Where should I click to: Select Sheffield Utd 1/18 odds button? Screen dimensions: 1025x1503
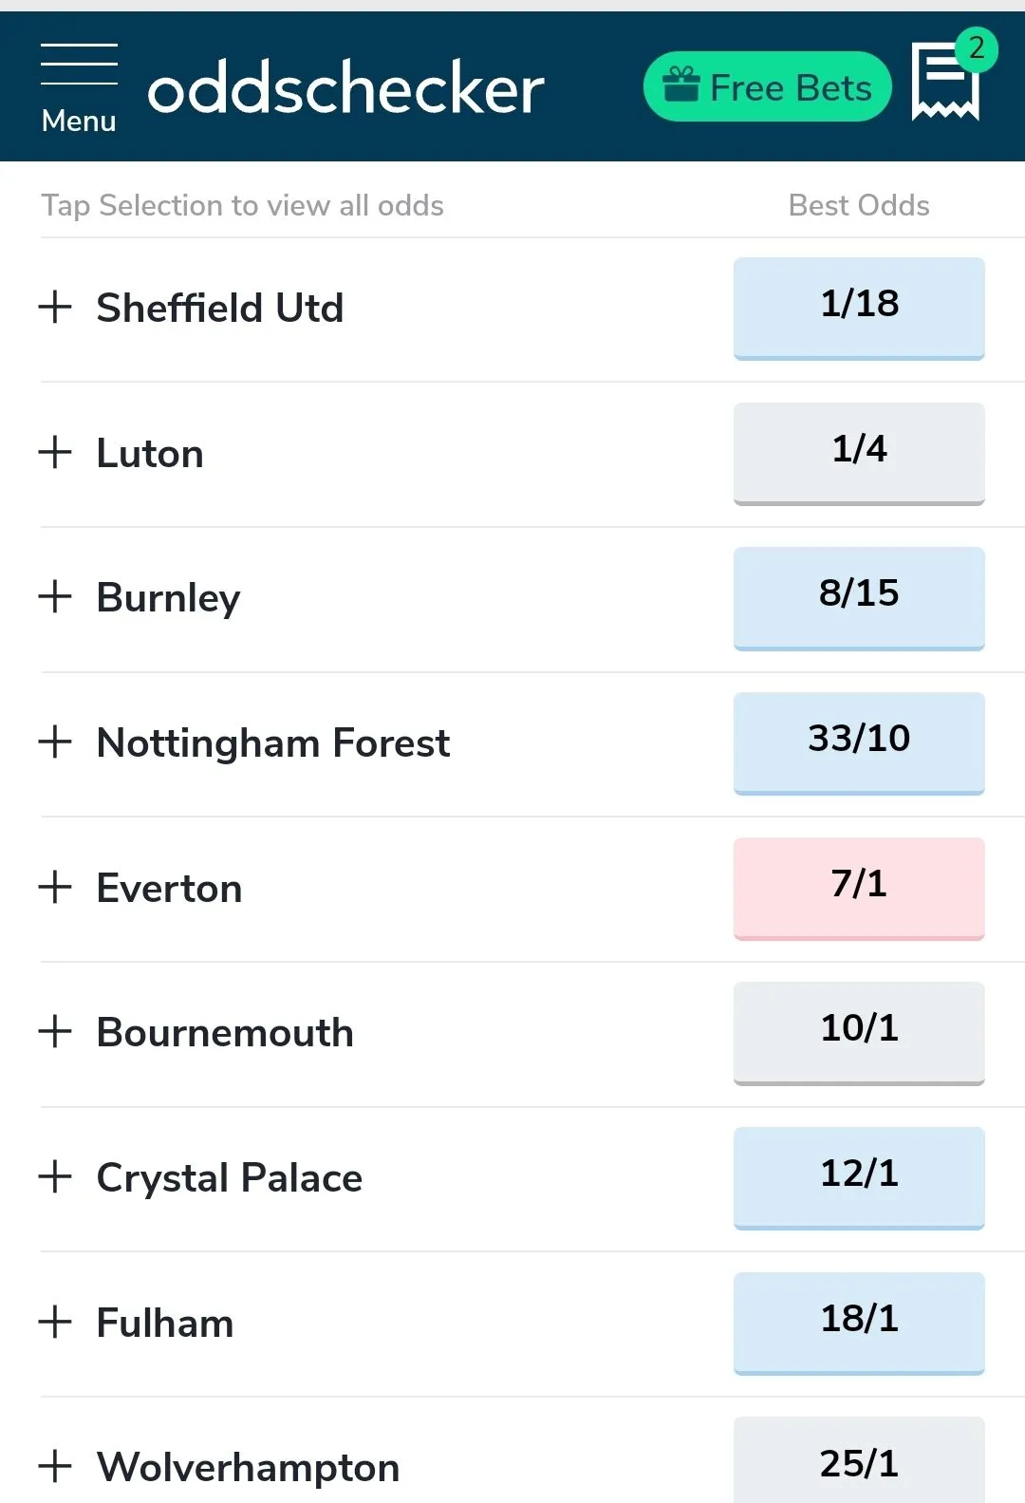coord(859,307)
